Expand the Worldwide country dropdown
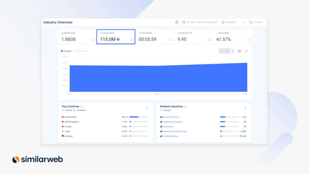 click(x=234, y=22)
